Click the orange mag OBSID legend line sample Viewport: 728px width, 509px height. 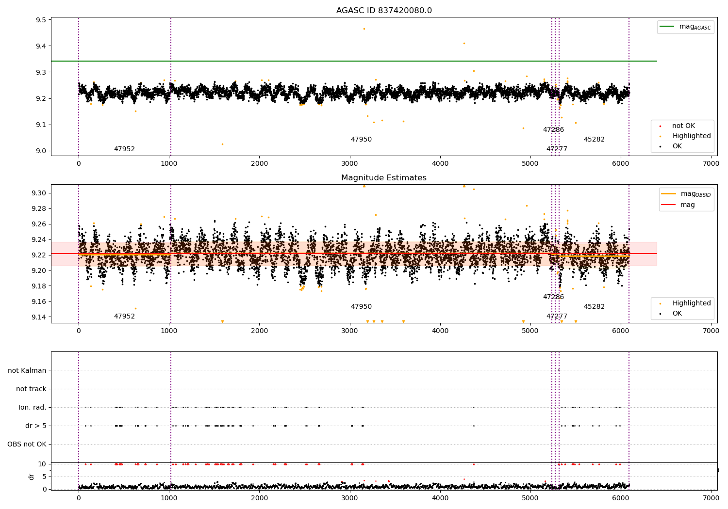point(669,194)
